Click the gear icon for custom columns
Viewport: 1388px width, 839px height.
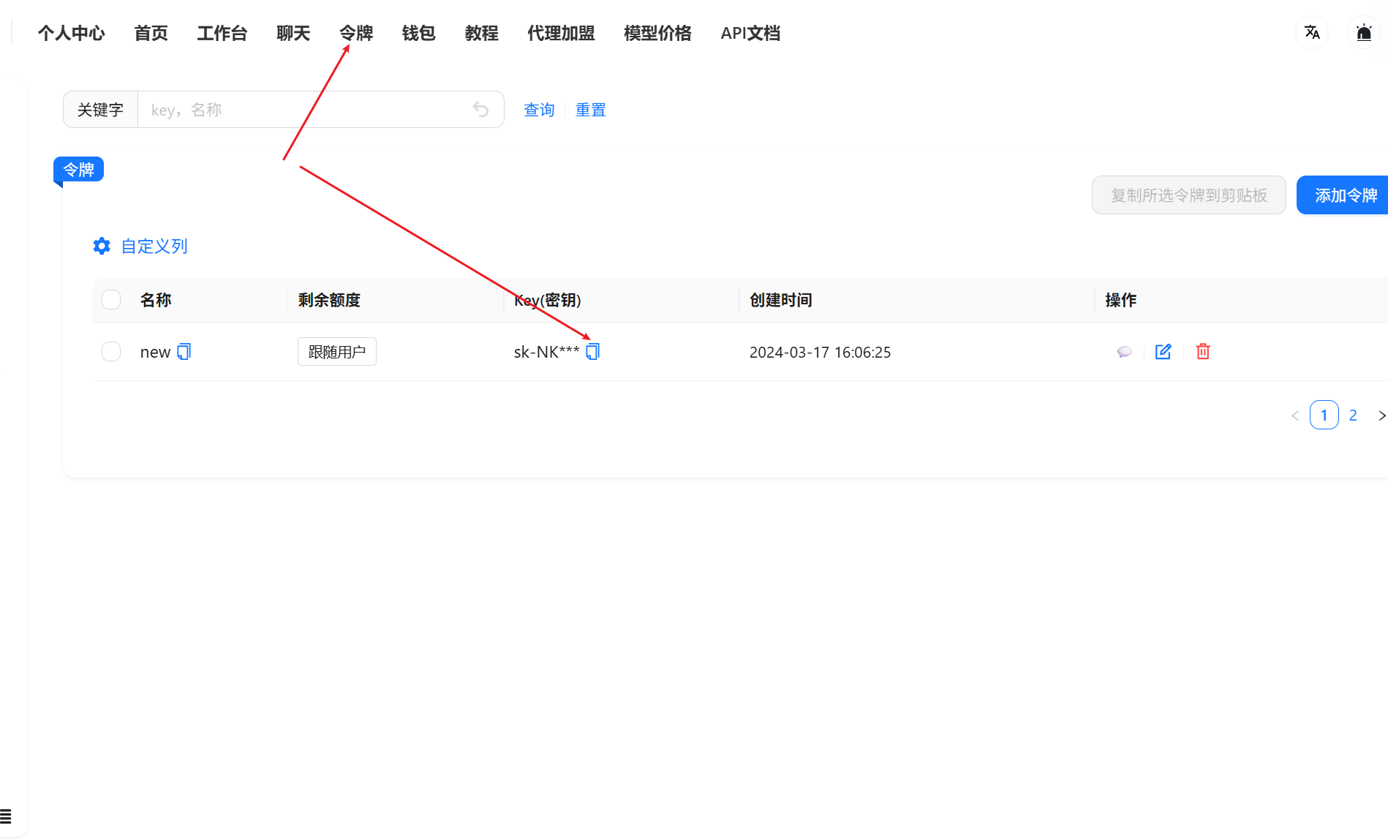102,247
